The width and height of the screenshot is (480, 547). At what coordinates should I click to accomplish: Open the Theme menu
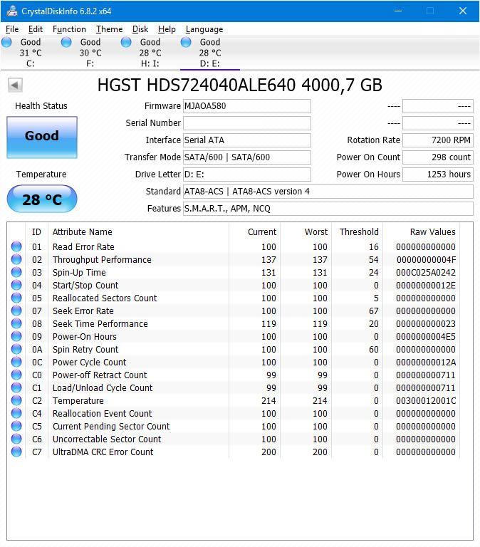pos(110,29)
